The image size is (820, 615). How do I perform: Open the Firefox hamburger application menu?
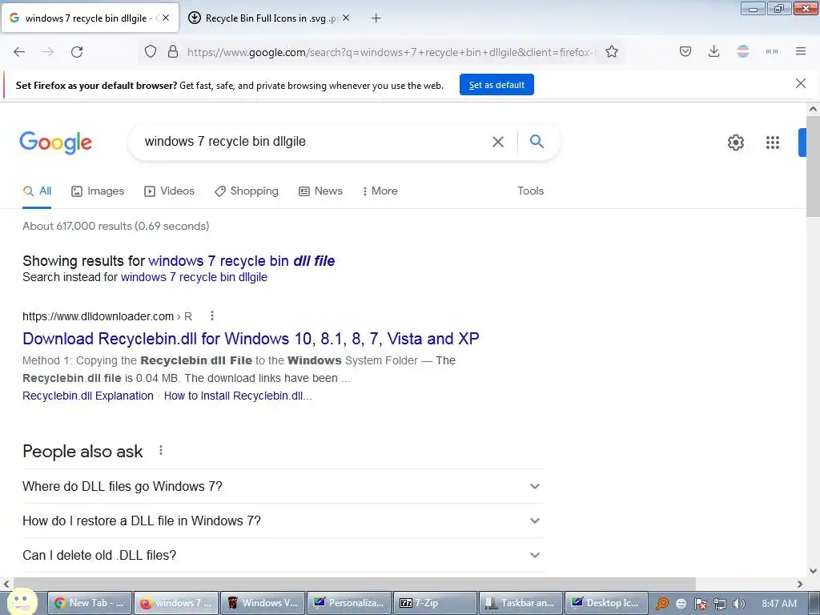(801, 51)
